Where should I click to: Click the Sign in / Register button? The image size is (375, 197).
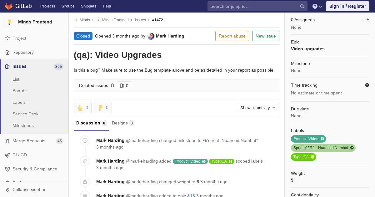(347, 6)
